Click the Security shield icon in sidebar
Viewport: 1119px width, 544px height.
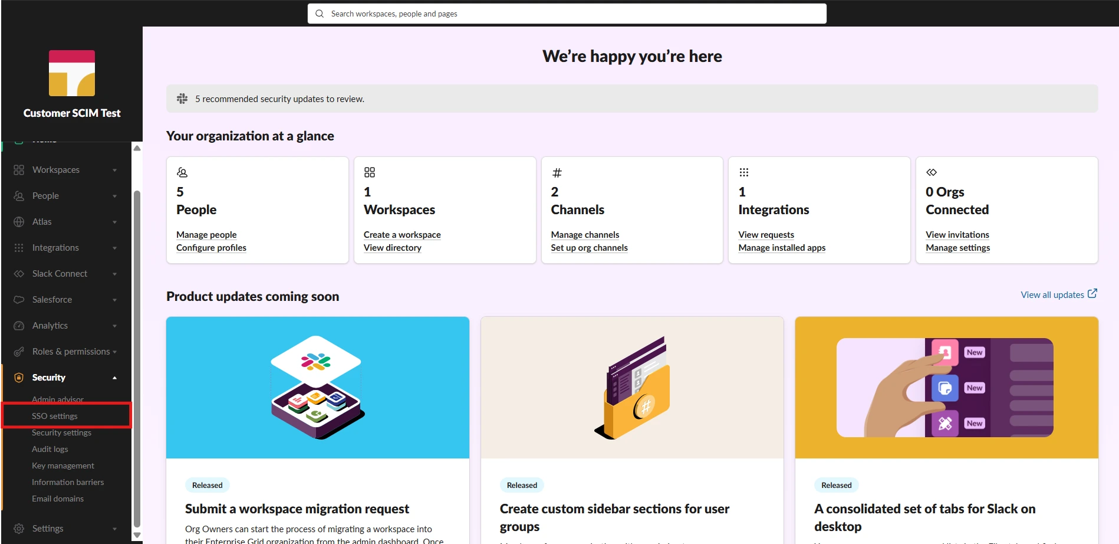(19, 378)
